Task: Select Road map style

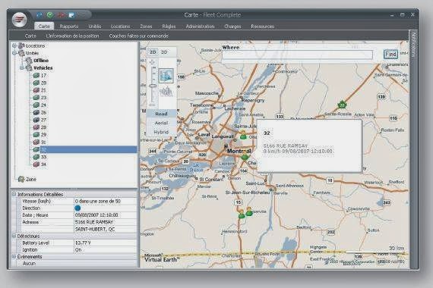Action: pyautogui.click(x=161, y=114)
